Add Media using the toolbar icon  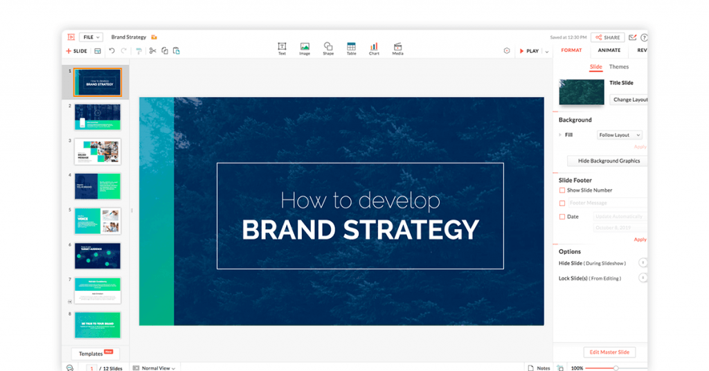coord(397,47)
